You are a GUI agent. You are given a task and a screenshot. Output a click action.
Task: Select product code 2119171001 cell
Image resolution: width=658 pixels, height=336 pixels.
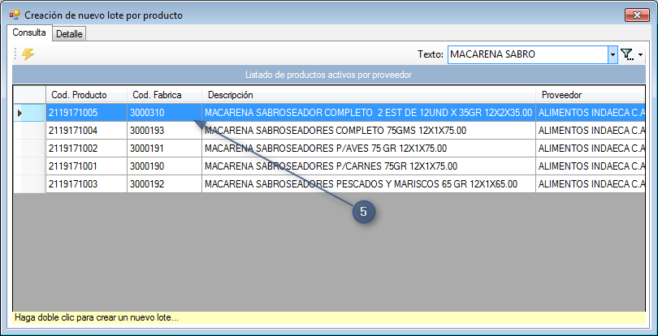[86, 166]
